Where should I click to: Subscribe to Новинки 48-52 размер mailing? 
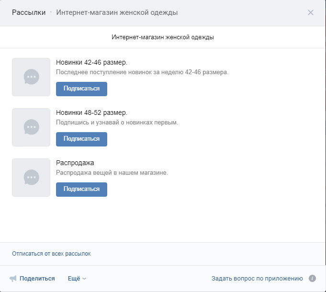[x=81, y=139]
